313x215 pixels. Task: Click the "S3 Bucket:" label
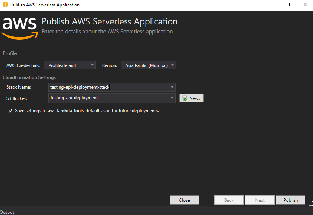[17, 98]
